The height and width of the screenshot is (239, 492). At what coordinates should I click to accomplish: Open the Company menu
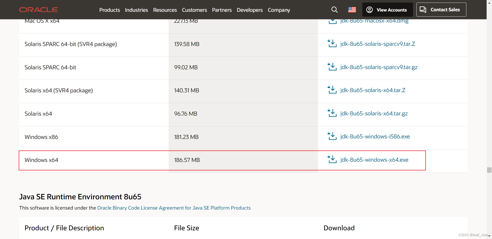tap(279, 10)
